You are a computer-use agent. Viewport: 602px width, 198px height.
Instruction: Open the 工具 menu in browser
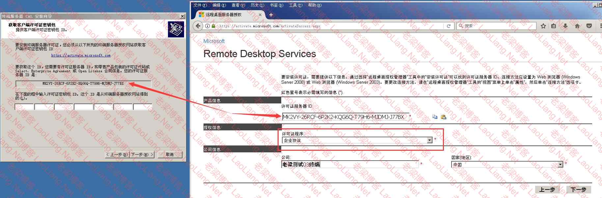295,5
